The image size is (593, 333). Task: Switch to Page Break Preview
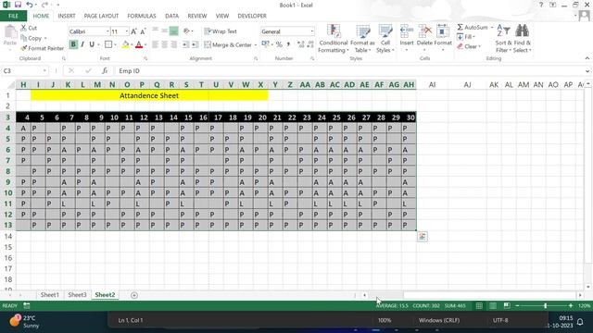(x=507, y=306)
